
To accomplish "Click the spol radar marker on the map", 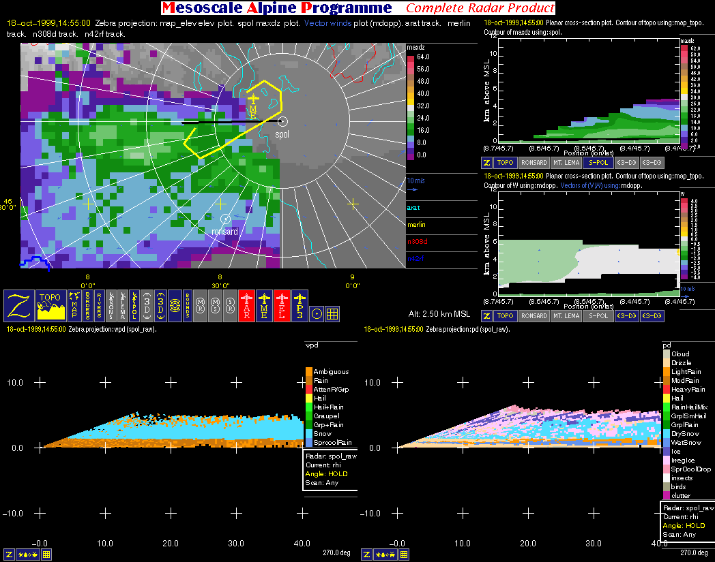I will 282,122.
